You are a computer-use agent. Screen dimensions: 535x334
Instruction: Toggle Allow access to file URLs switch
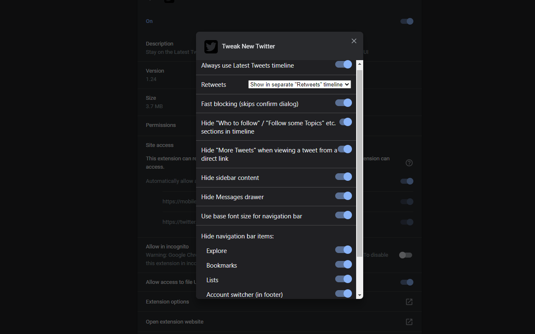point(407,282)
